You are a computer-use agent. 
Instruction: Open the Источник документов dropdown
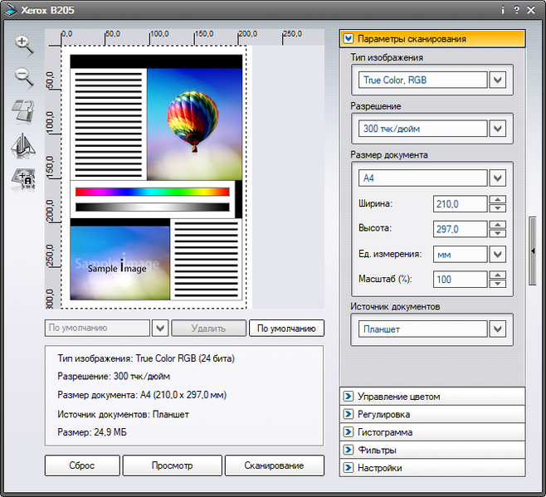[x=497, y=329]
